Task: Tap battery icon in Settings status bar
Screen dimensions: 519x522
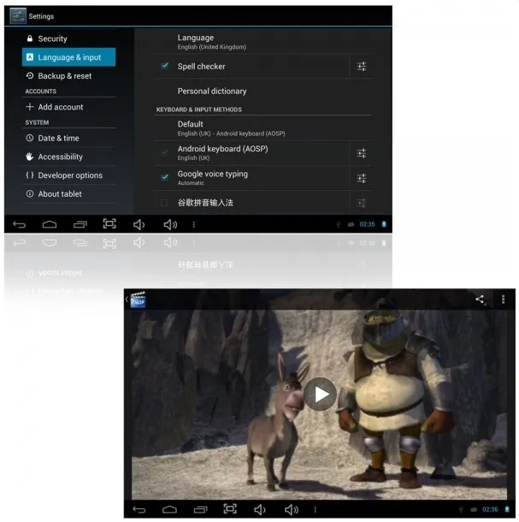Action: tap(384, 224)
